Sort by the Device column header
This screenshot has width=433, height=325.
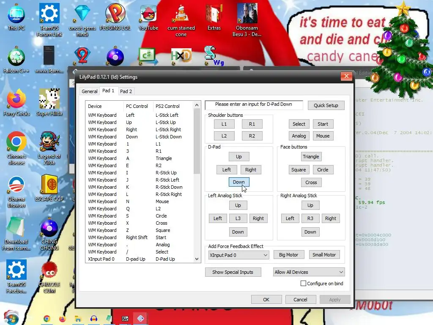pyautogui.click(x=104, y=106)
